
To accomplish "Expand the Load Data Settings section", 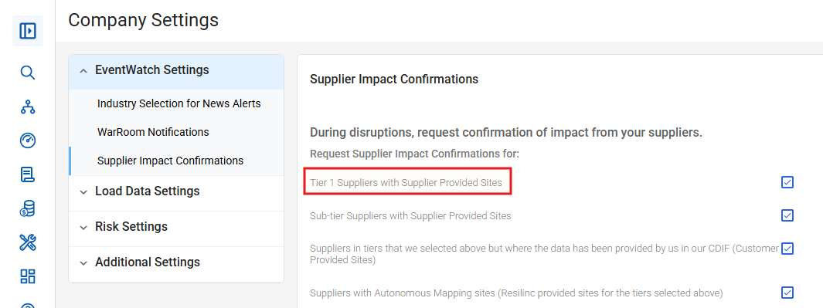I will pyautogui.click(x=176, y=191).
